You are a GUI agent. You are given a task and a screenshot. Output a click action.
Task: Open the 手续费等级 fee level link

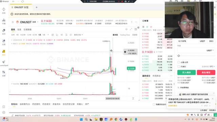(184, 87)
